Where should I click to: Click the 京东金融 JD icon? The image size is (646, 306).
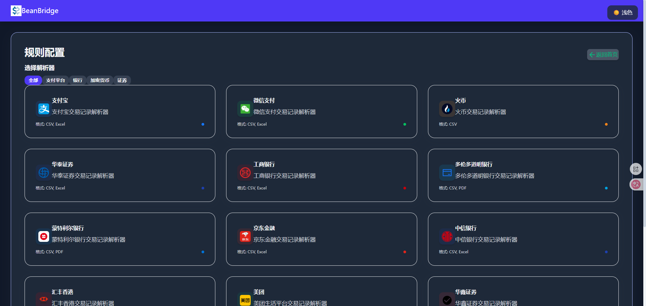pos(245,236)
